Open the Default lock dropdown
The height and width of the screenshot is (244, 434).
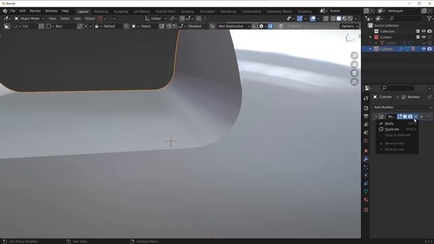tap(108, 26)
